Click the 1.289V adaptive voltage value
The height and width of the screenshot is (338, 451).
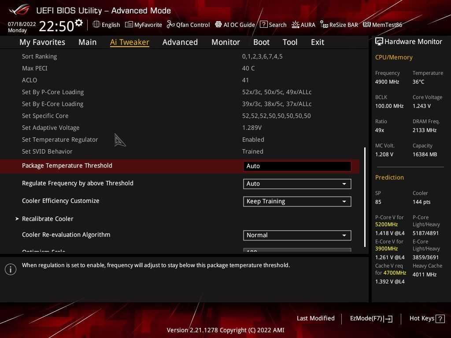tap(252, 128)
